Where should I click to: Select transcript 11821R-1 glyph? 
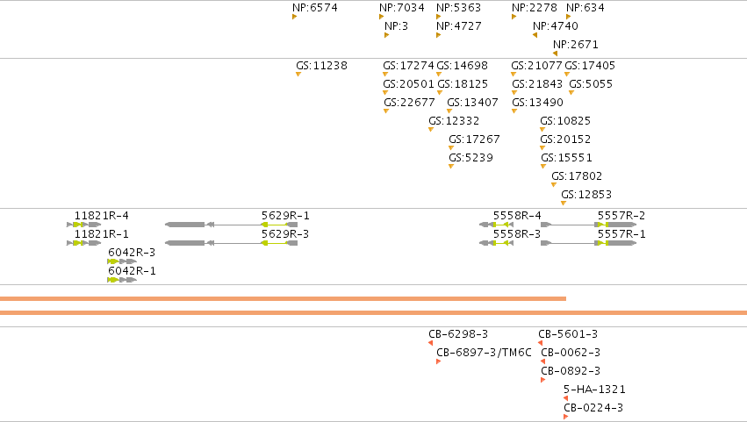[84, 243]
